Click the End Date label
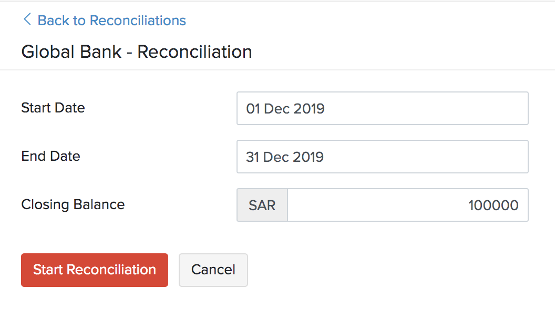 pyautogui.click(x=50, y=156)
